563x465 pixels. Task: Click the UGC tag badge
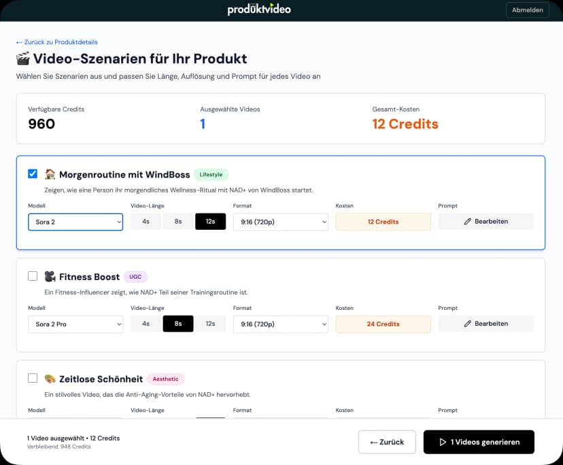135,277
